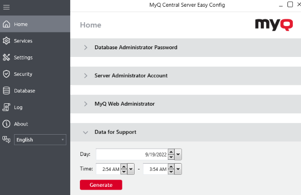The height and width of the screenshot is (195, 301).
Task: Click the hamburger menu icon
Action: pyautogui.click(x=7, y=8)
